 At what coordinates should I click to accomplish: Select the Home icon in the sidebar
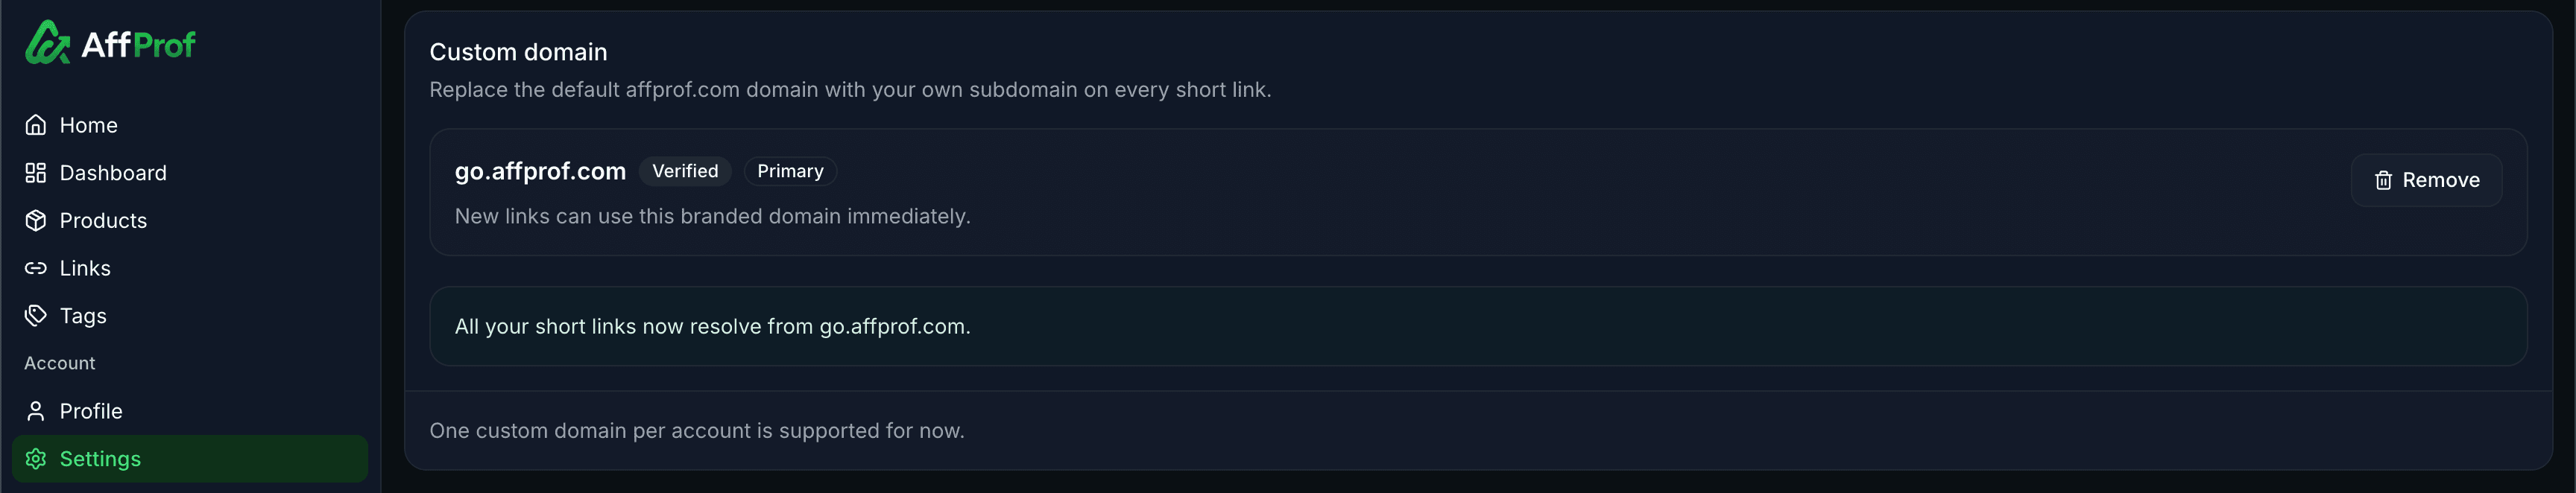(x=36, y=125)
